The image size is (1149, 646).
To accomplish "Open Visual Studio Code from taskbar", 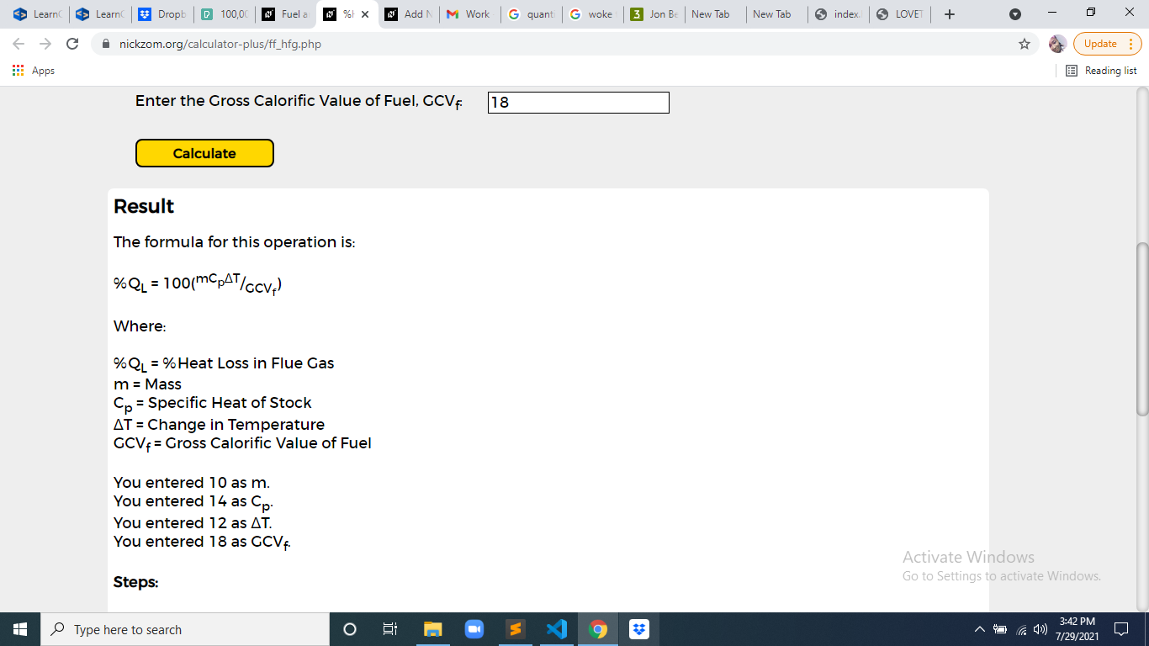I will [556, 629].
